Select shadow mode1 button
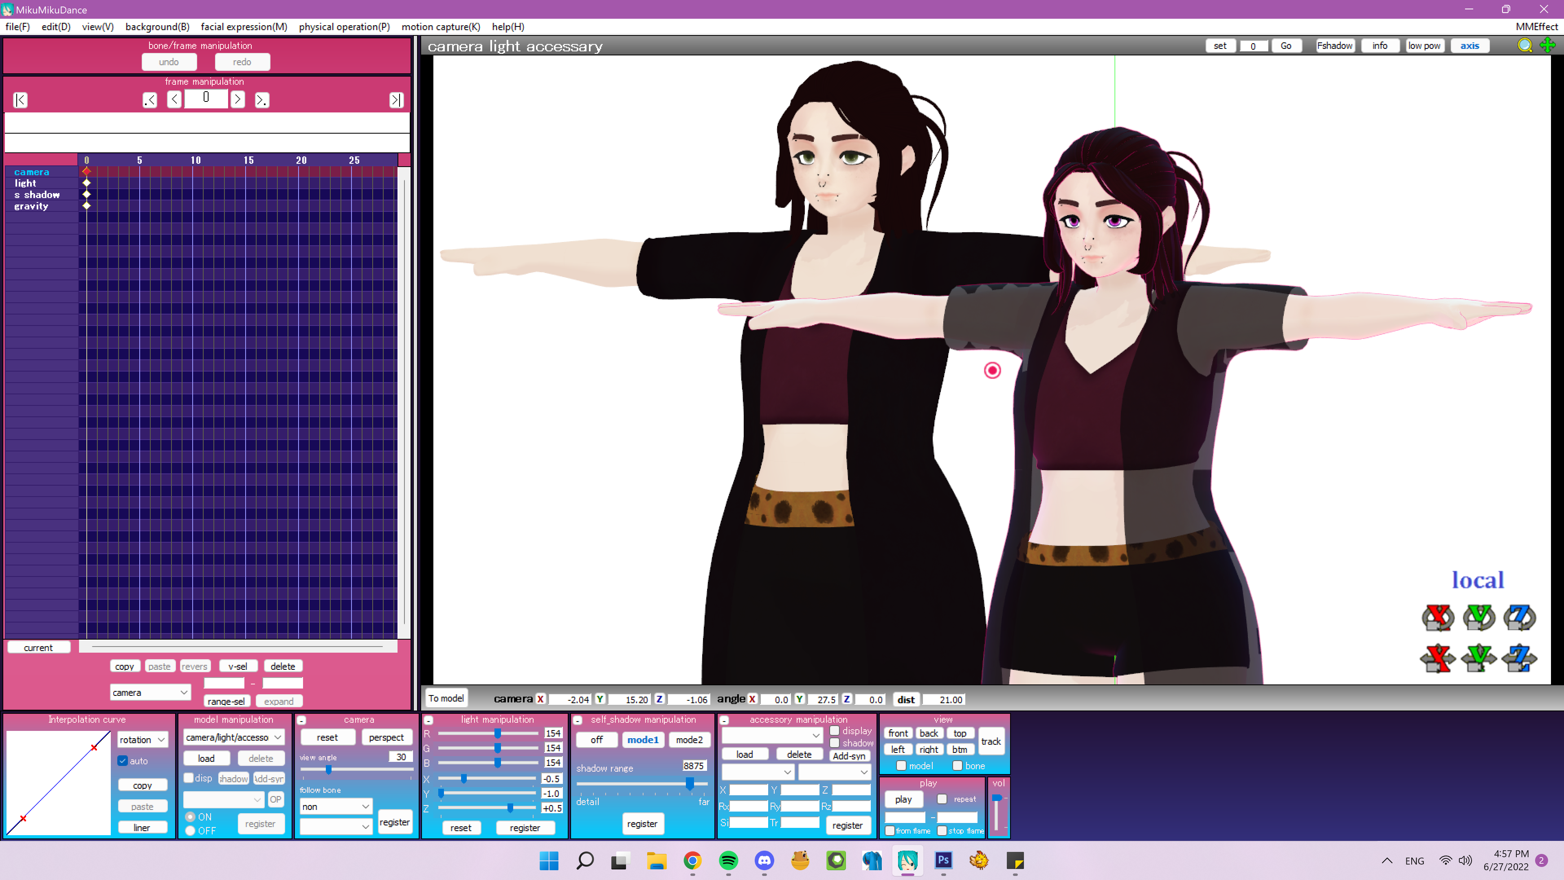Image resolution: width=1564 pixels, height=880 pixels. [x=642, y=740]
